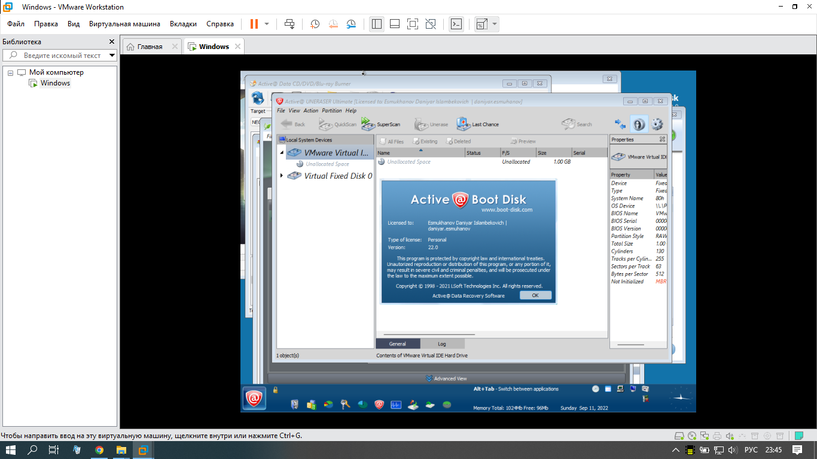Click the CD/DVD status icon in VMware bar
Image resolution: width=817 pixels, height=459 pixels.
[x=692, y=436]
